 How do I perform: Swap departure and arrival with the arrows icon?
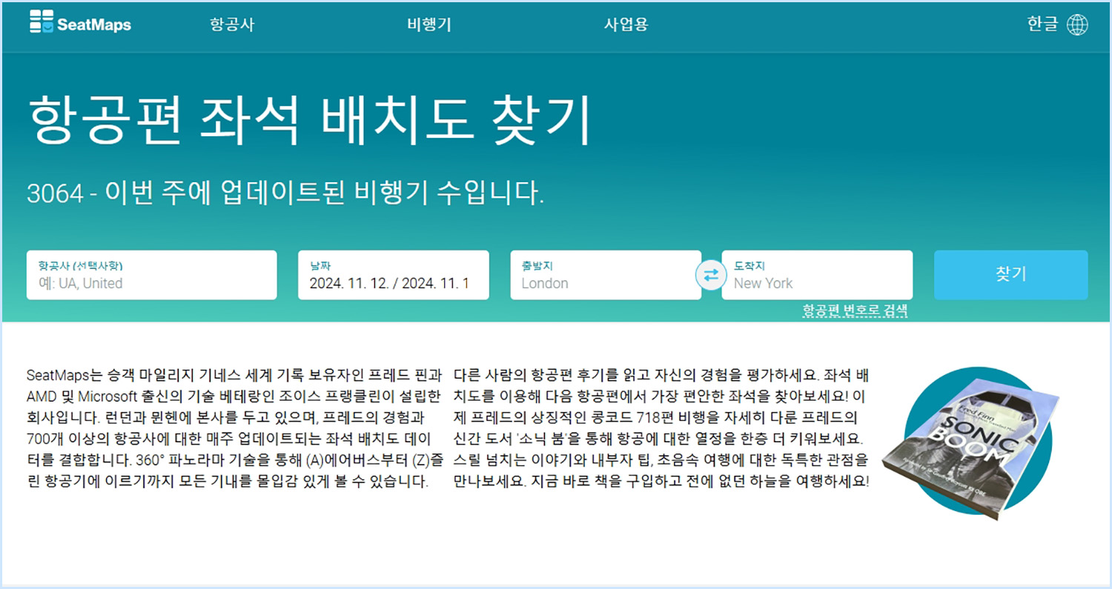[x=711, y=275]
